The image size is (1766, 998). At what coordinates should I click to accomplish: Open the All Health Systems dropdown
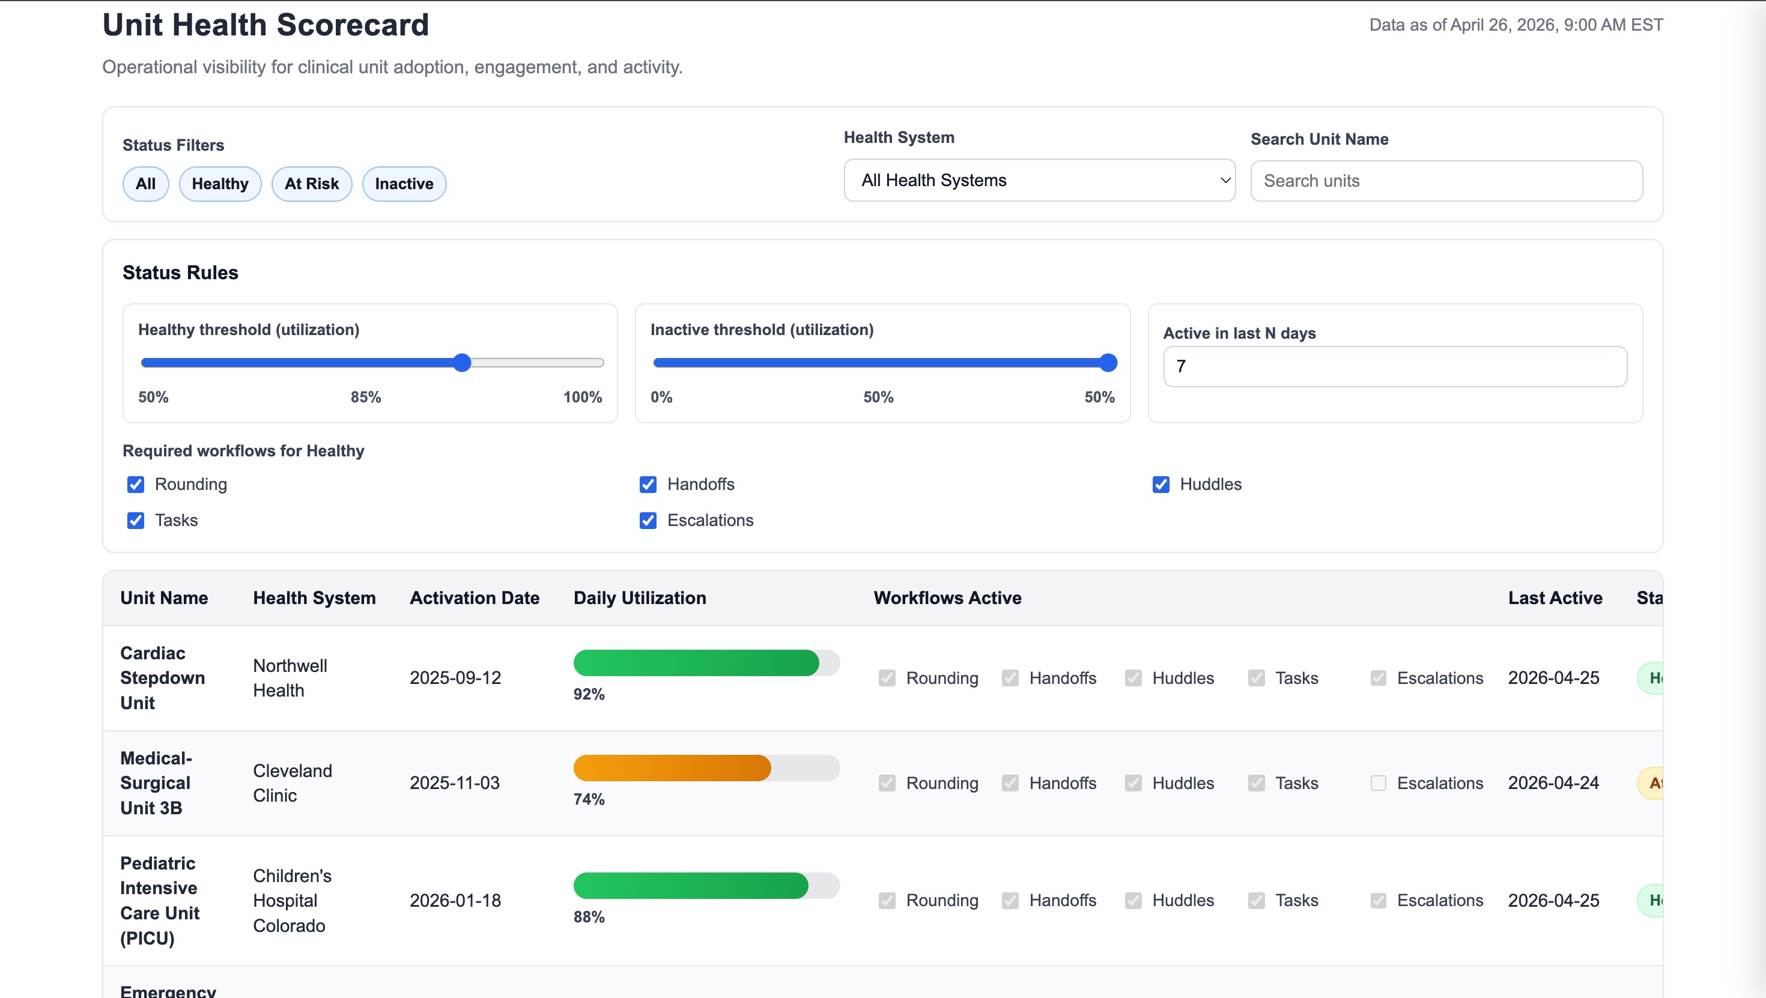(1039, 180)
